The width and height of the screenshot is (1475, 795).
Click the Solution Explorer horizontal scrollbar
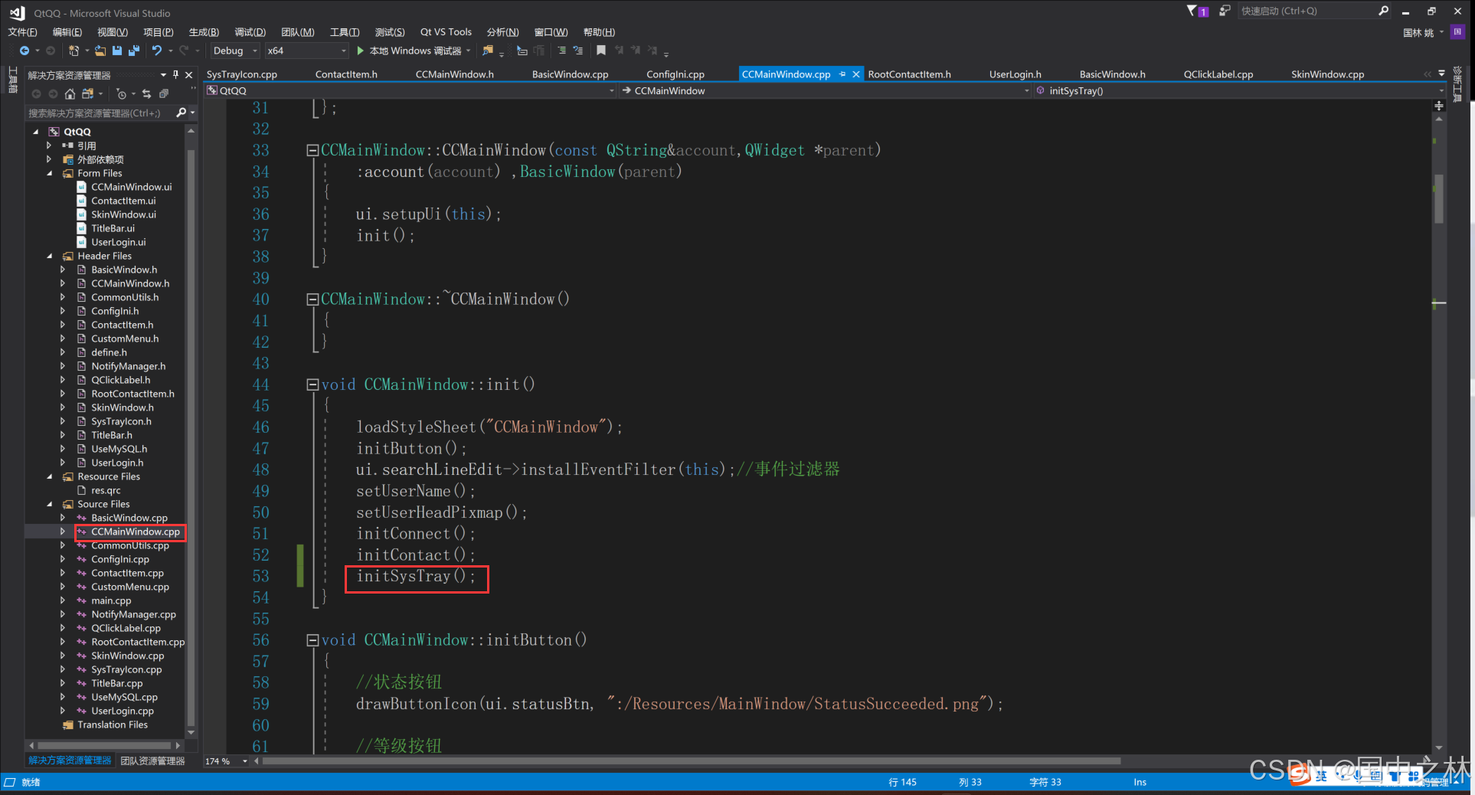point(104,745)
